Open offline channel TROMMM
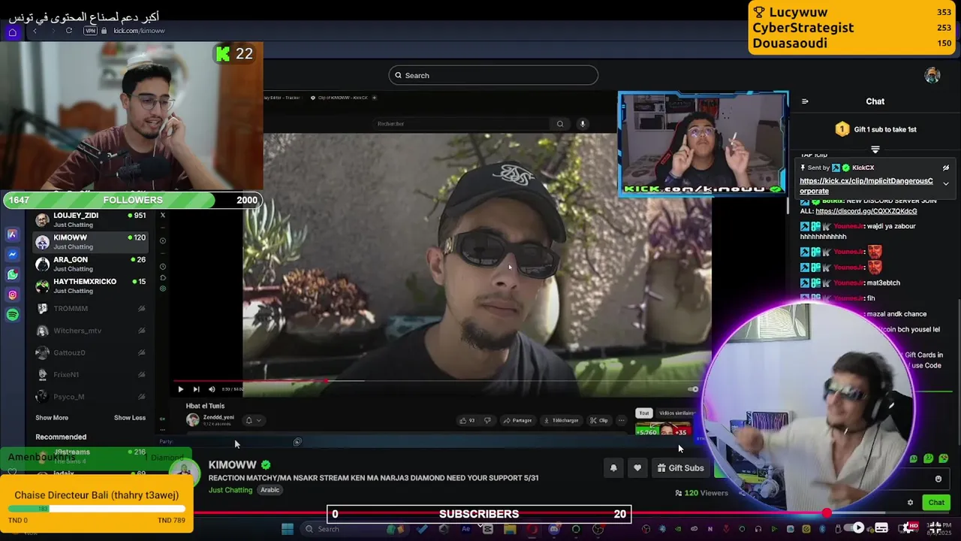 pos(90,308)
